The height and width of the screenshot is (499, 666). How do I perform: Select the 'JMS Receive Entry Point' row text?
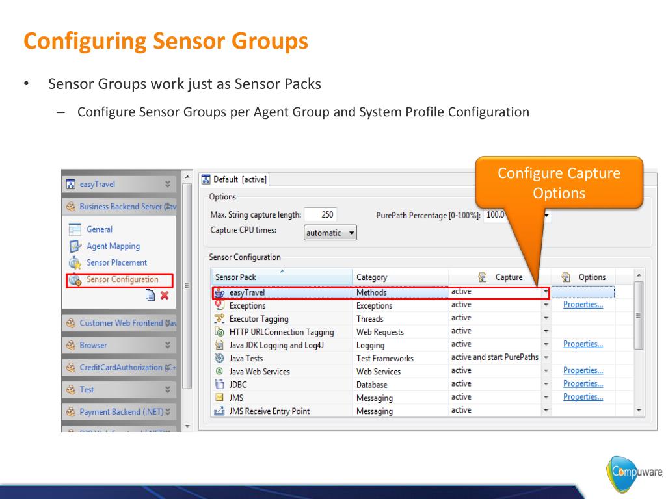[269, 411]
